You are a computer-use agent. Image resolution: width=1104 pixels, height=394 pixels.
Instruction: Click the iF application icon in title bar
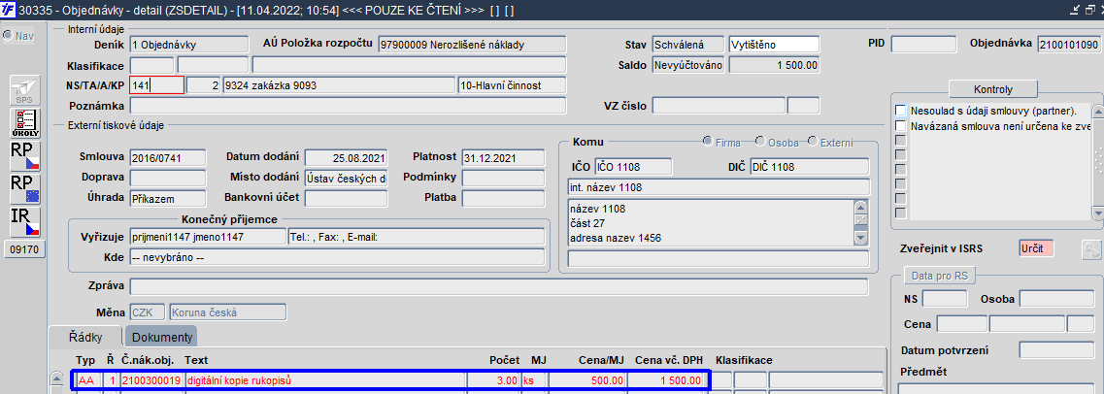click(x=9, y=8)
